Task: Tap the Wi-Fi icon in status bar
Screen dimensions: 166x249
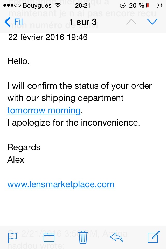Action: 58,5
